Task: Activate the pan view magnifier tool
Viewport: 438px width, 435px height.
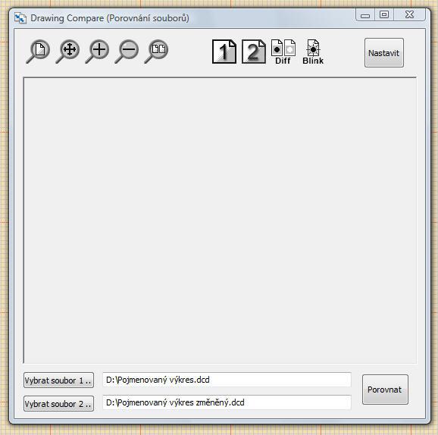Action: (68, 52)
